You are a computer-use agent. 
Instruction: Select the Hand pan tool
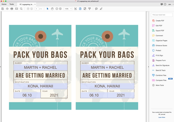[x=52, y=9]
